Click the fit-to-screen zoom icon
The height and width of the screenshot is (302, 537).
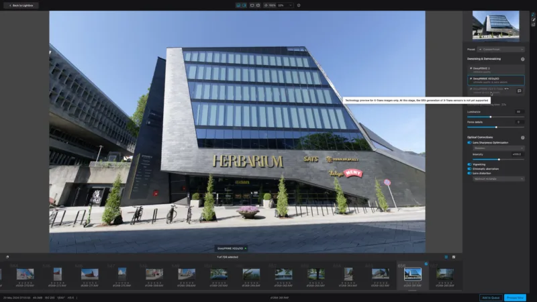point(266,5)
